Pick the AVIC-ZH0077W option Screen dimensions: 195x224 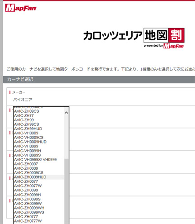pyautogui.click(x=39, y=186)
